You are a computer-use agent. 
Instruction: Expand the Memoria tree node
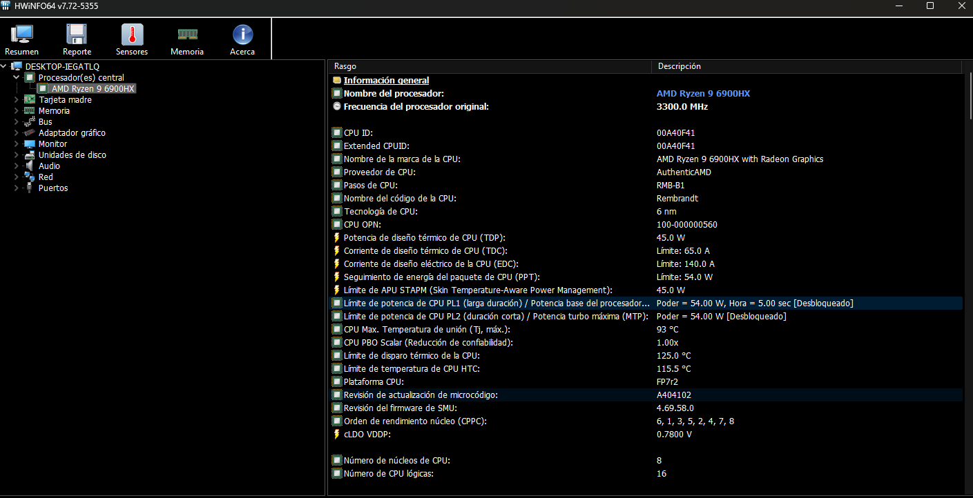(x=17, y=110)
